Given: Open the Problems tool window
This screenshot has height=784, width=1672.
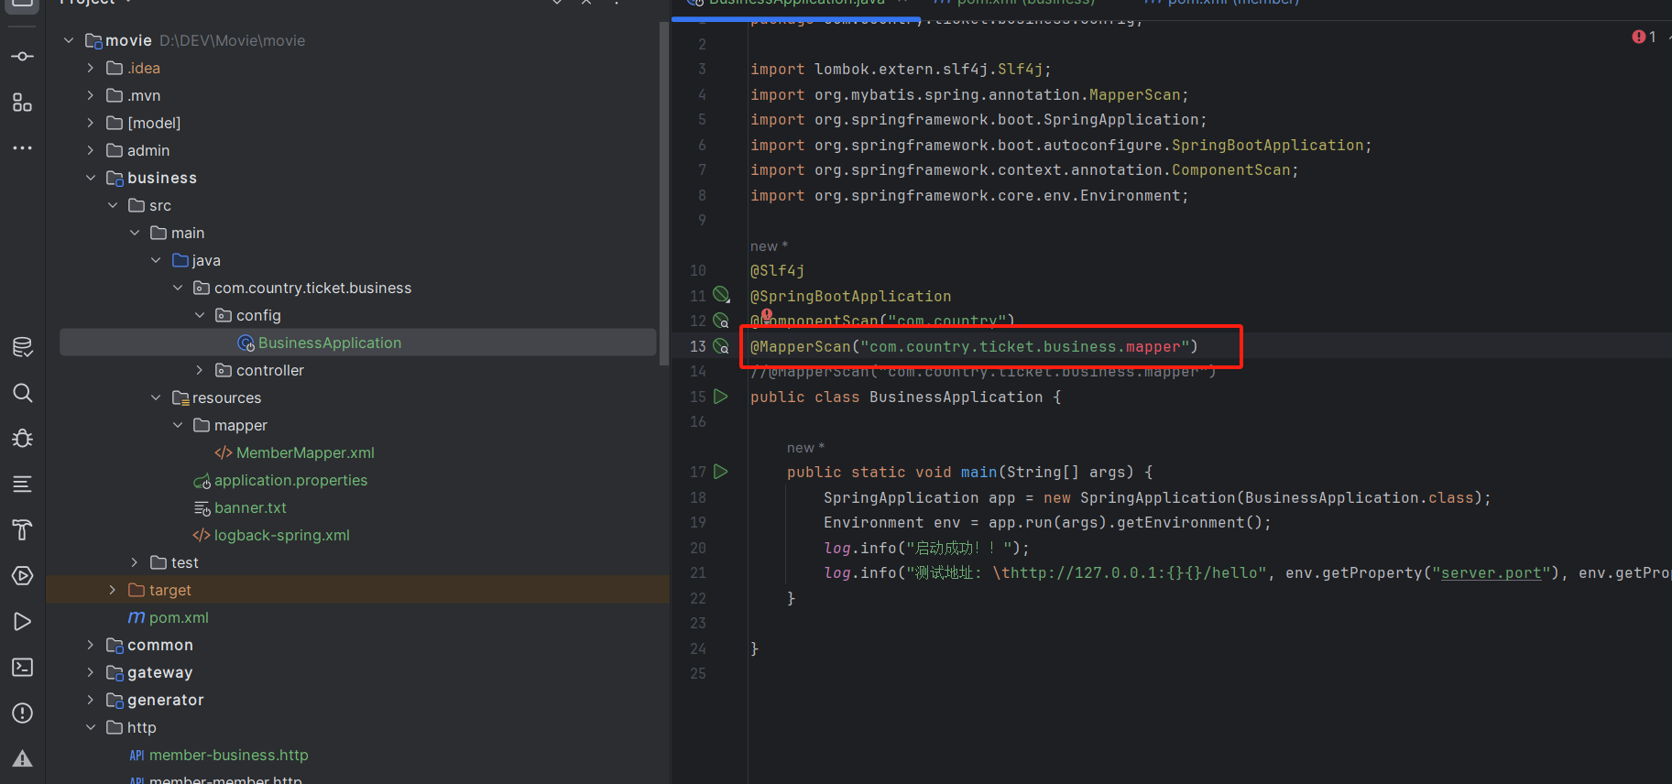Looking at the screenshot, I should (23, 713).
